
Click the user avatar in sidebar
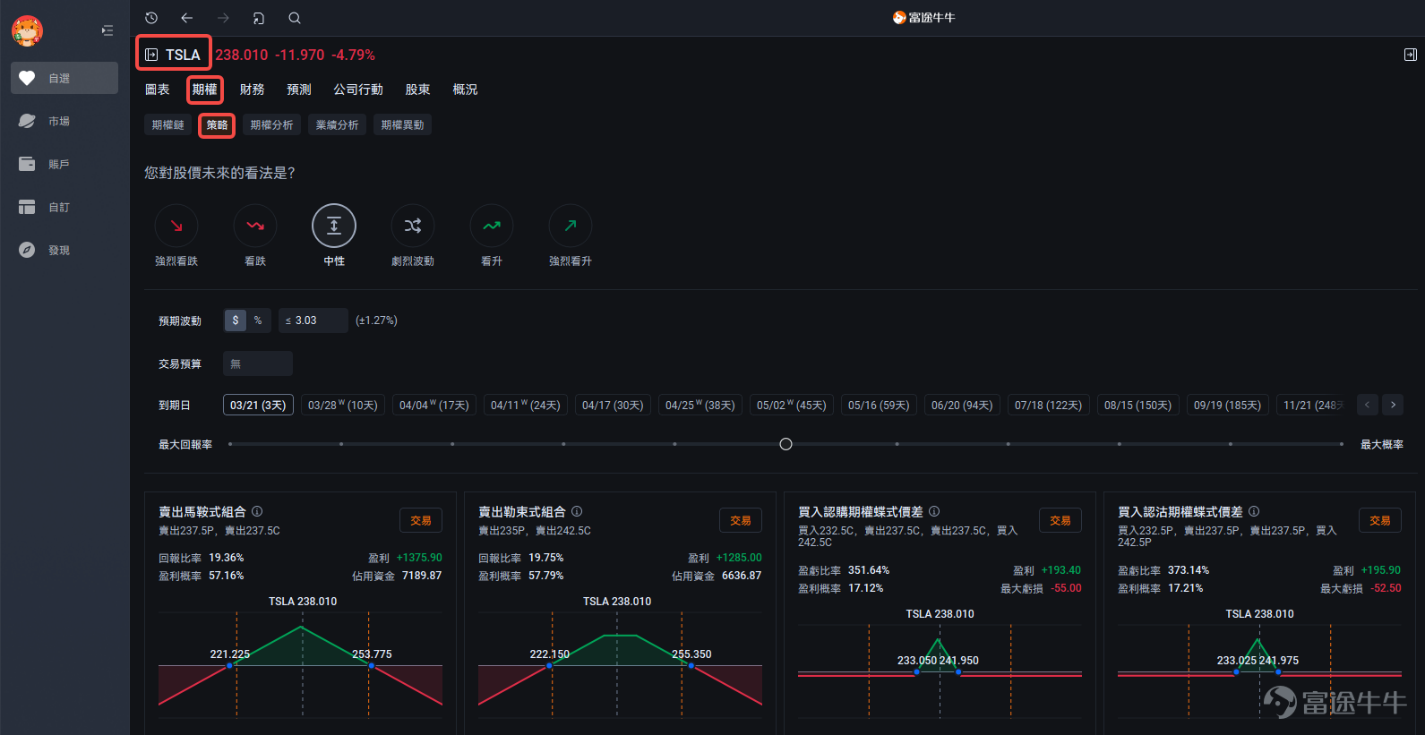(27, 31)
